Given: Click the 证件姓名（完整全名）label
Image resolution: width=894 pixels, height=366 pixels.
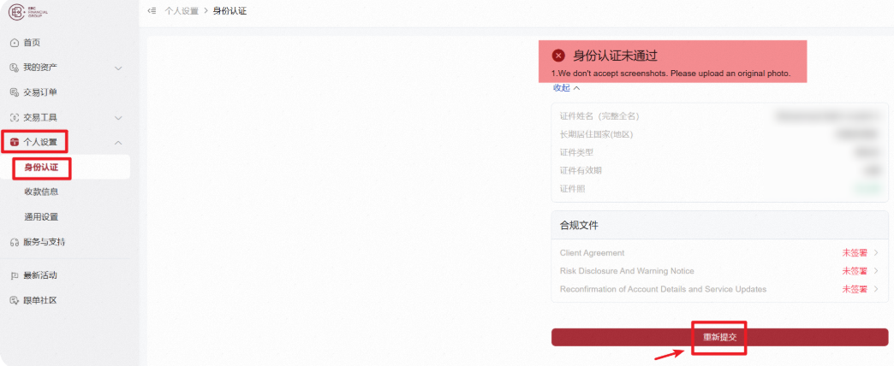Looking at the screenshot, I should 599,116.
